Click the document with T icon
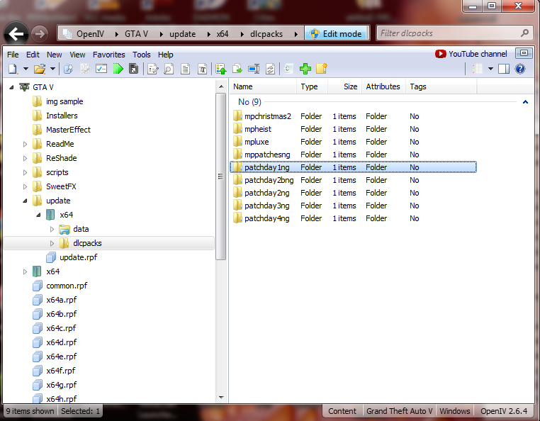Screen dimensions: 540x421 [202, 69]
